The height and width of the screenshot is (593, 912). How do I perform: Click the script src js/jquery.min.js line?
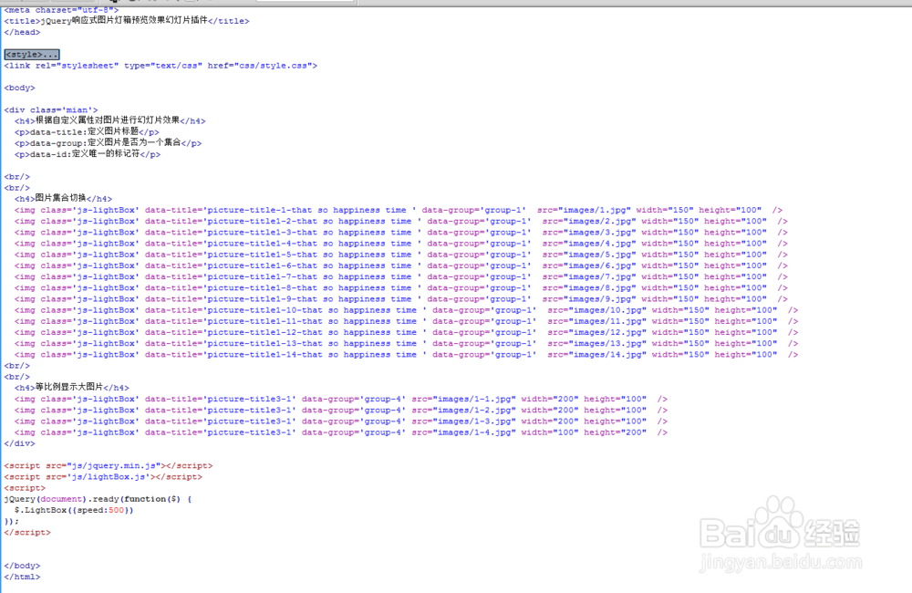(109, 465)
